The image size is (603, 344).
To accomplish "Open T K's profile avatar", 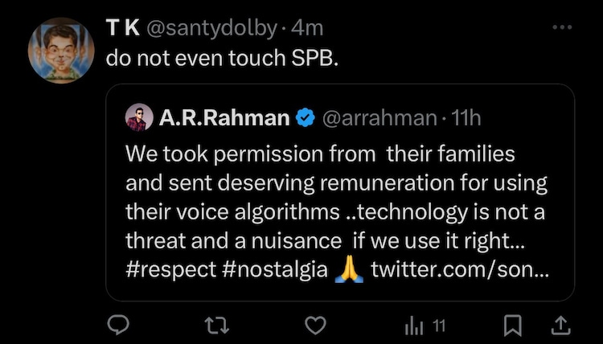I will tap(61, 50).
